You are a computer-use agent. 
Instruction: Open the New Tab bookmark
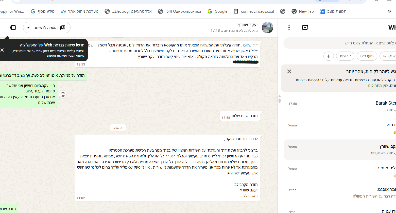(303, 11)
